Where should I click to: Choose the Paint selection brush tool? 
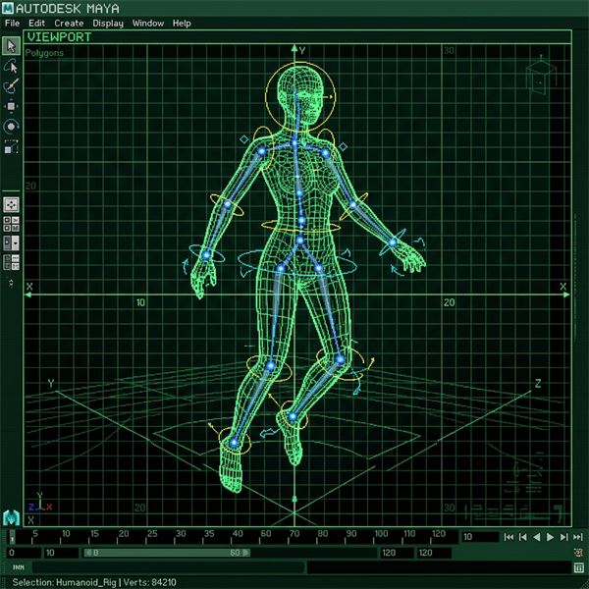pyautogui.click(x=11, y=86)
